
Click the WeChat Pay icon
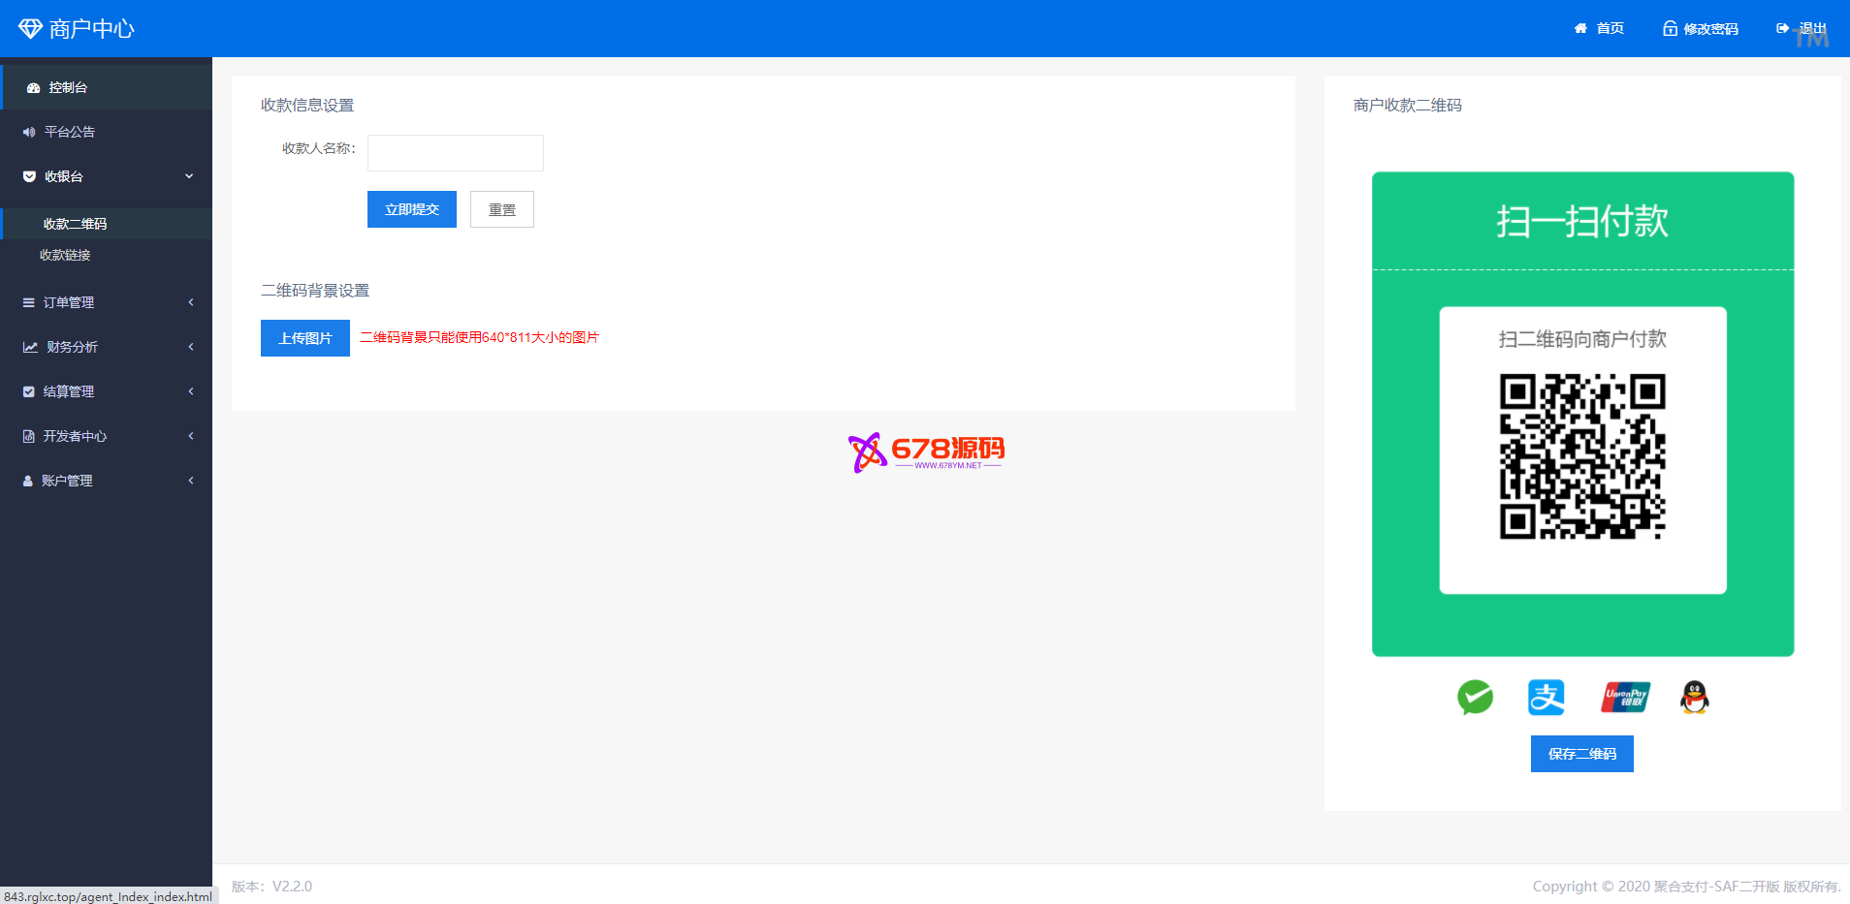coord(1475,697)
